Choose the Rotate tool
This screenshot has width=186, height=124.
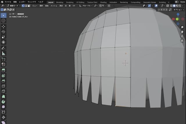pos(3,32)
